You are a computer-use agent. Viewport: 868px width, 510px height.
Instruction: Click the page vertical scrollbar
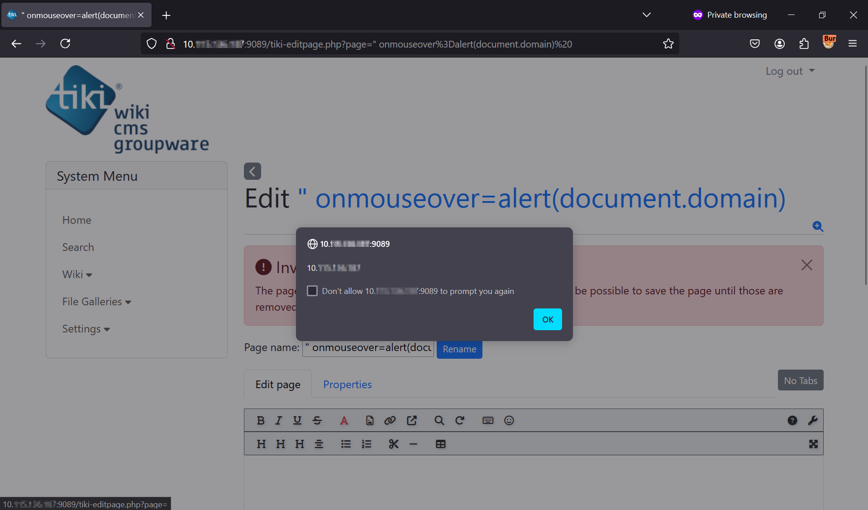coord(865,175)
